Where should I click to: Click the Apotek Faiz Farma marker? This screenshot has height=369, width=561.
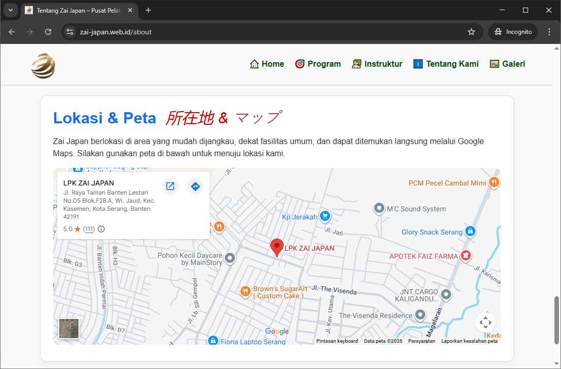[465, 256]
